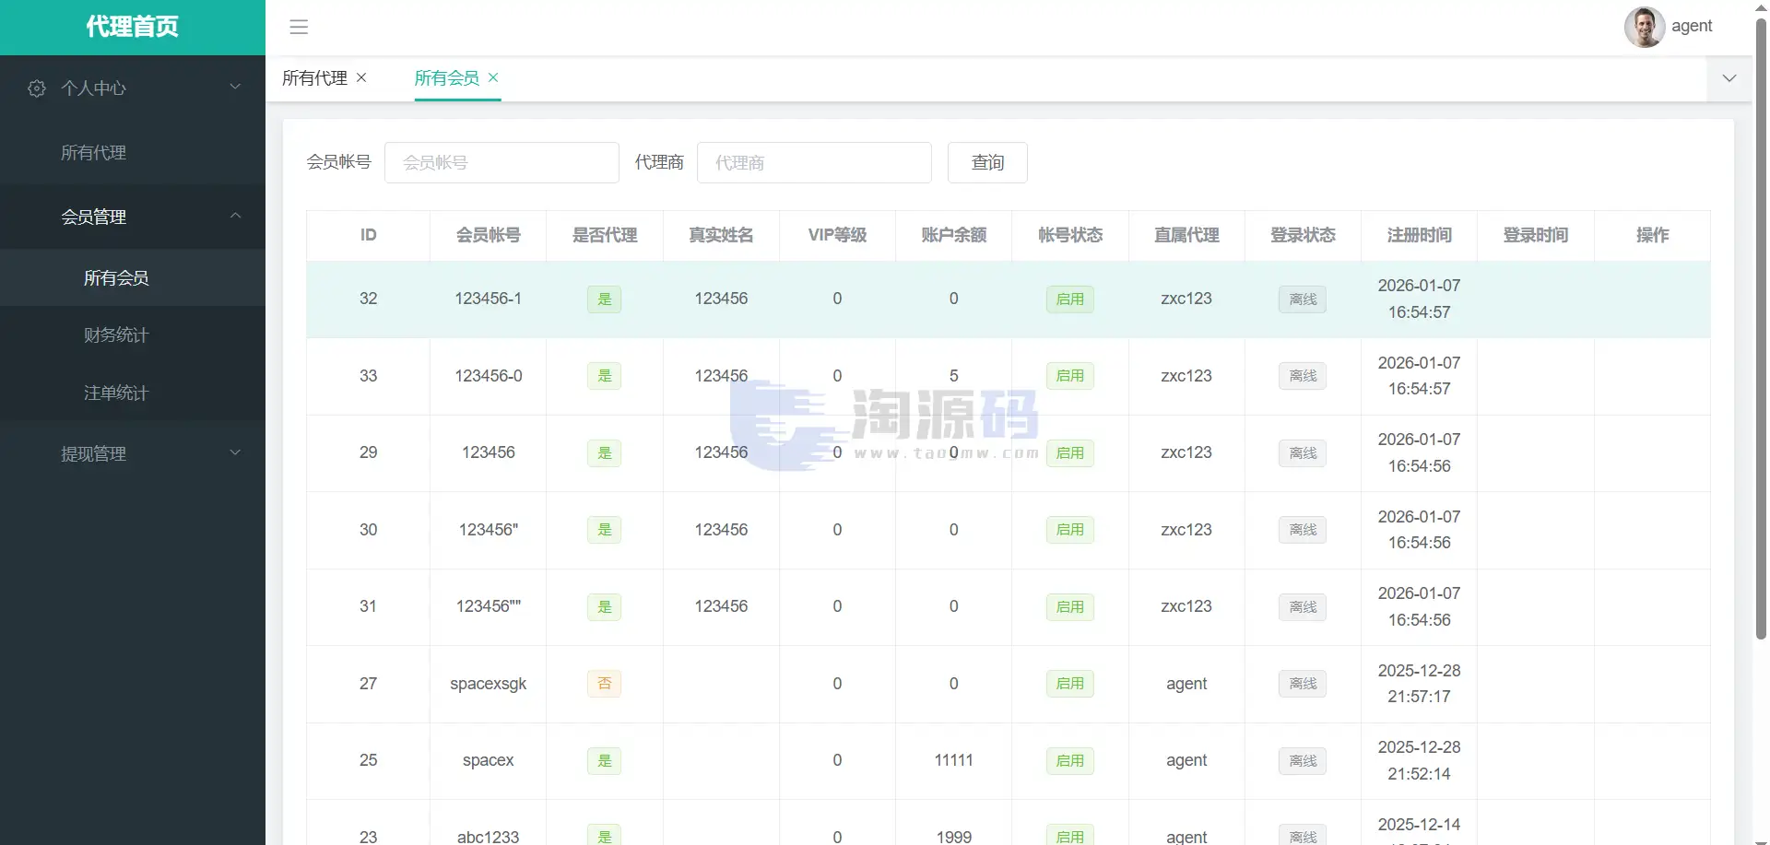Select the 所有会员 tab
The image size is (1770, 845).
[x=447, y=78]
